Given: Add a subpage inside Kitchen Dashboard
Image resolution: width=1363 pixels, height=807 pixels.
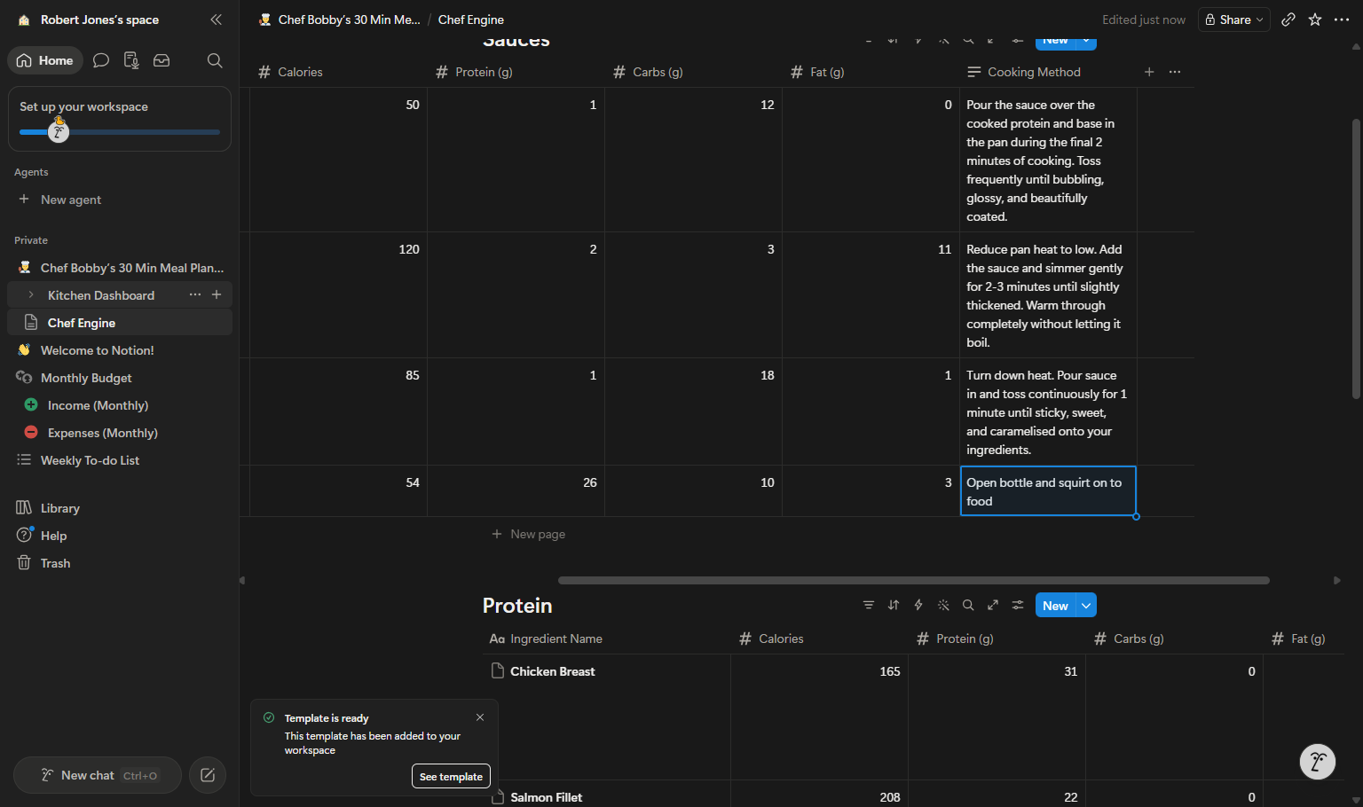Looking at the screenshot, I should (217, 294).
